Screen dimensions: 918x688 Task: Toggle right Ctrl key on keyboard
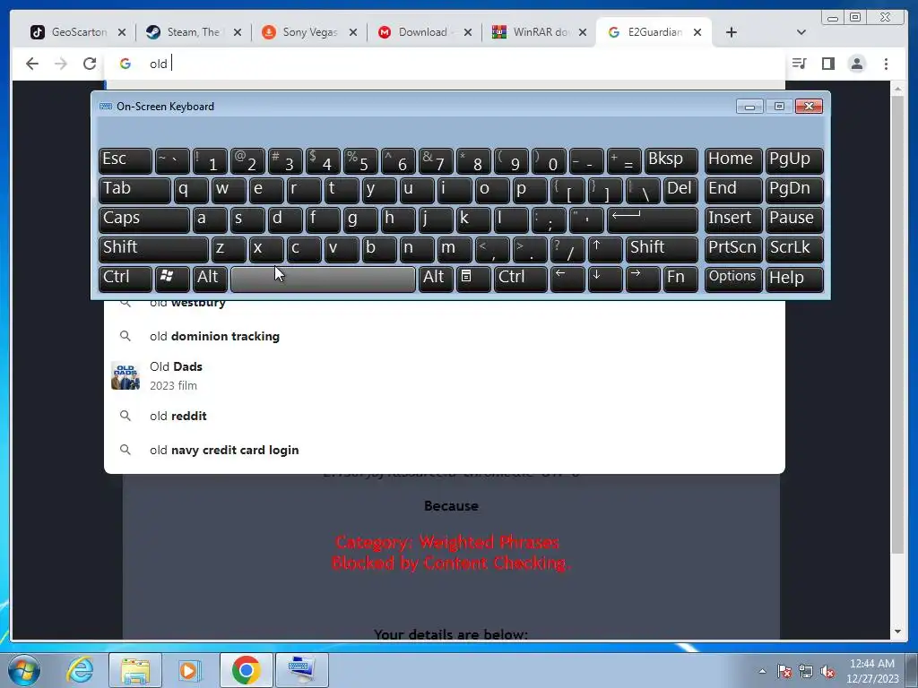521,279
